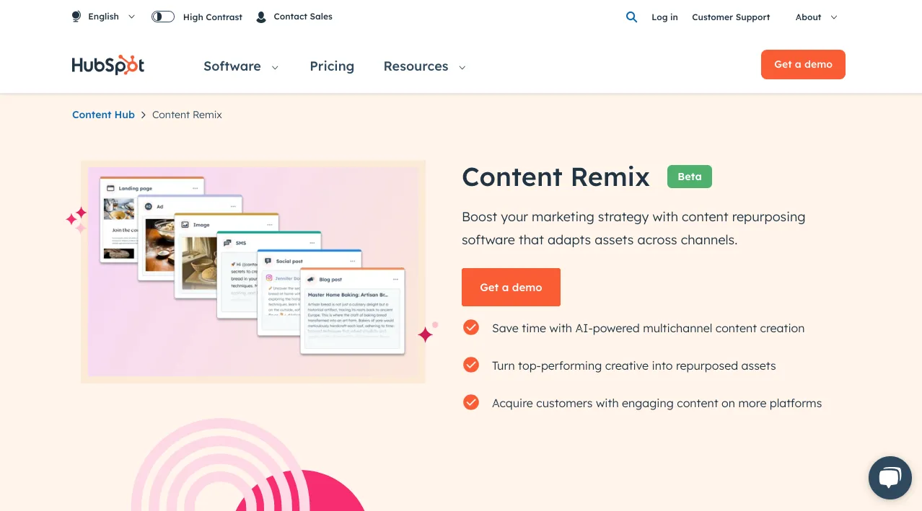
Task: Expand the Resources menu chevron
Action: point(462,67)
